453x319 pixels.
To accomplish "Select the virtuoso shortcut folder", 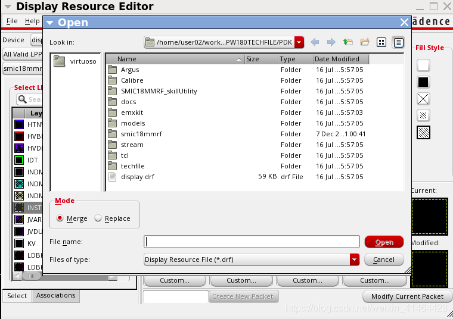I will coord(75,61).
